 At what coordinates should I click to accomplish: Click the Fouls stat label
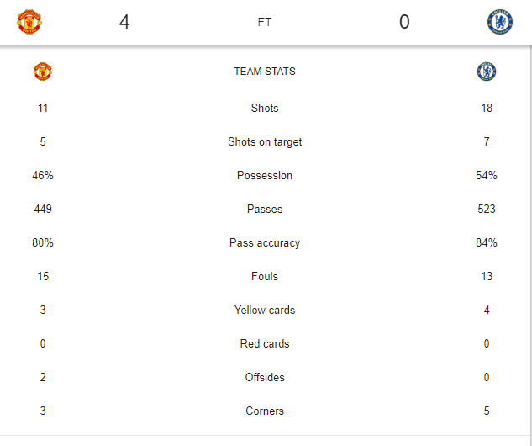(265, 276)
